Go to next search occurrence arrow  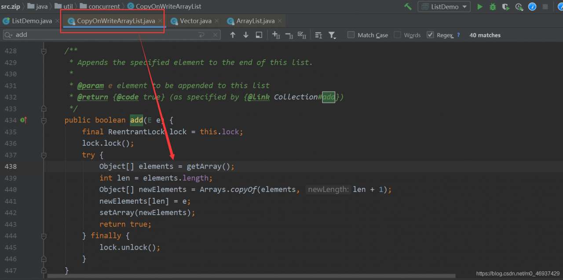[246, 35]
